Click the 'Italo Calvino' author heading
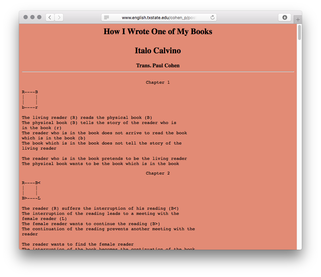Screen dimensions: 321x277 click(x=158, y=51)
